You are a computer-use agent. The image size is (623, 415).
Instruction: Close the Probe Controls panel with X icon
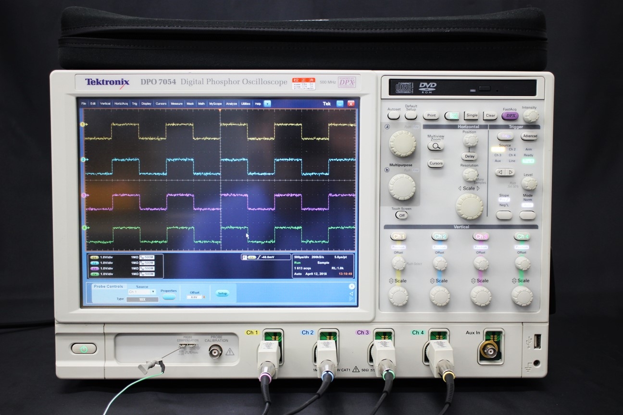[x=351, y=287]
